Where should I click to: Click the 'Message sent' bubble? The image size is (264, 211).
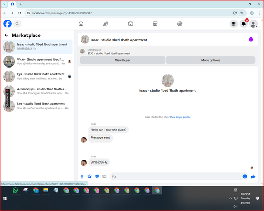[x=100, y=138]
